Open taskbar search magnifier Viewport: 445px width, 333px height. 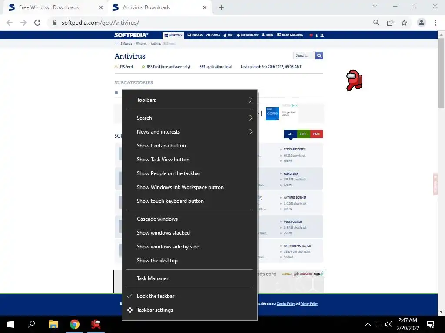pos(31,324)
